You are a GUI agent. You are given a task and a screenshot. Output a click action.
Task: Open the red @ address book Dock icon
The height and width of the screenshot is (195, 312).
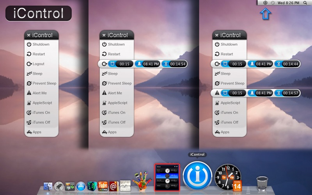pyautogui.click(x=113, y=186)
